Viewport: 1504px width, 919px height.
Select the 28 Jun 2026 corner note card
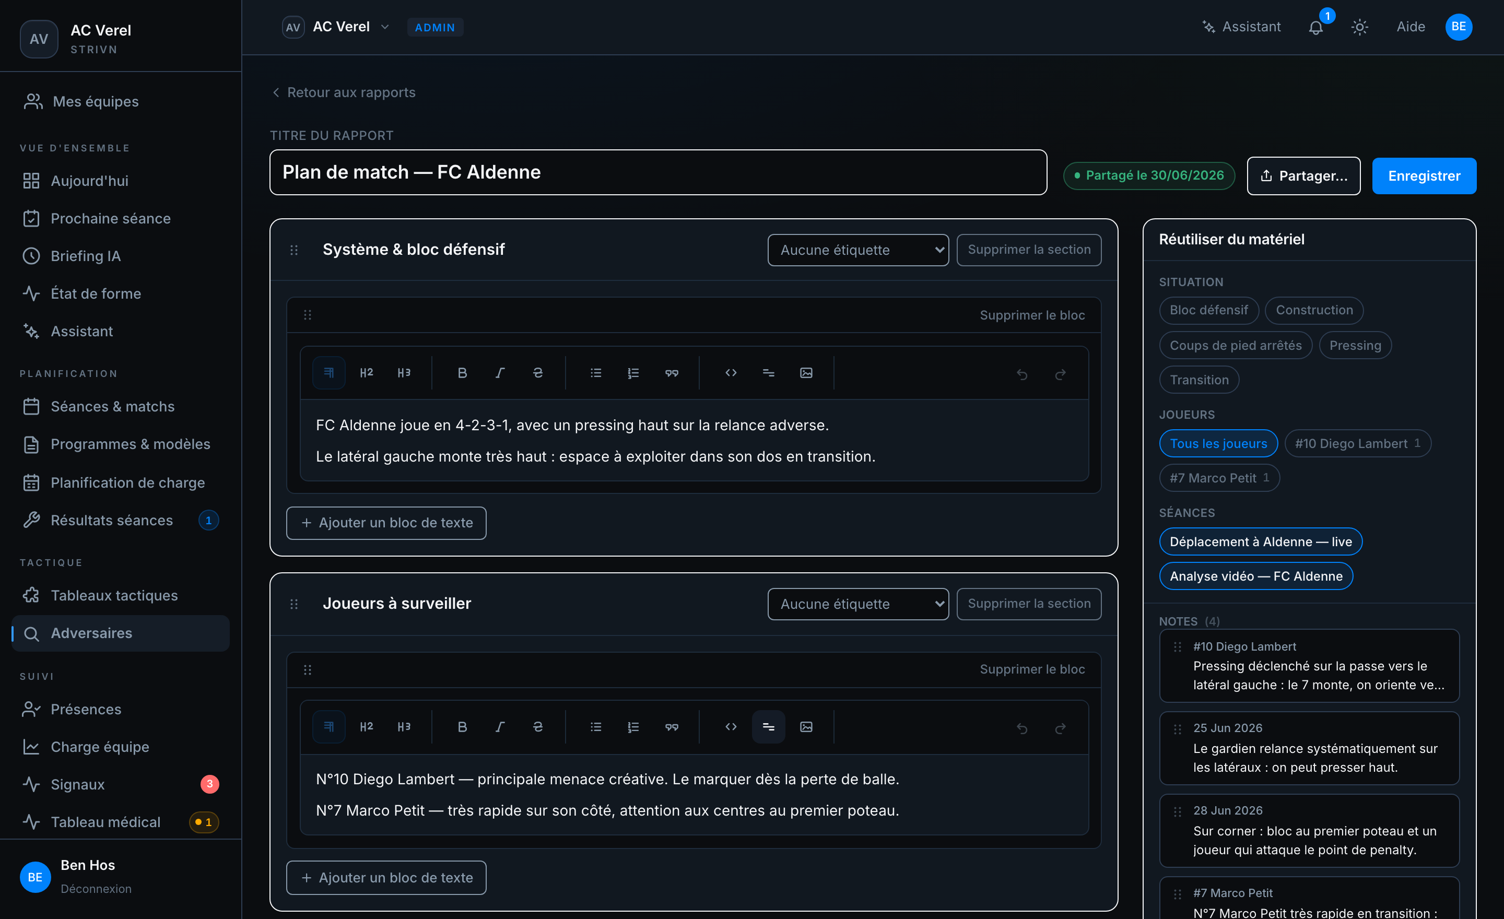(x=1309, y=831)
